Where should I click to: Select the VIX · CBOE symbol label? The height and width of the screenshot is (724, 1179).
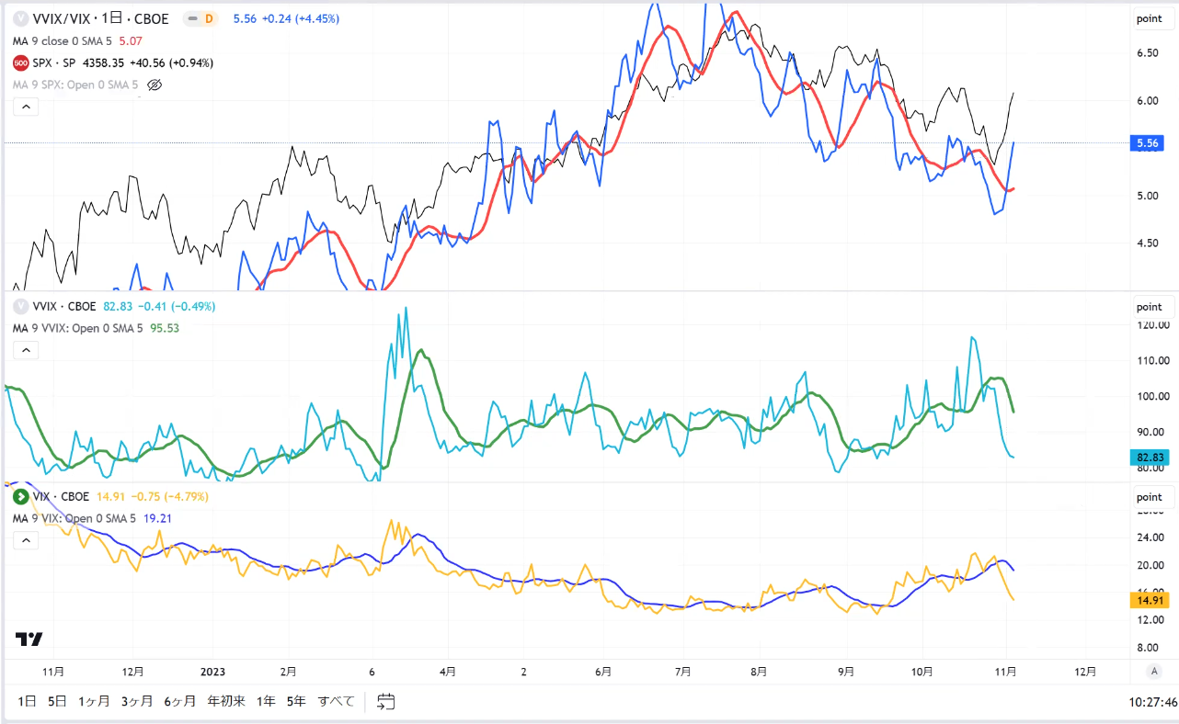tap(61, 496)
